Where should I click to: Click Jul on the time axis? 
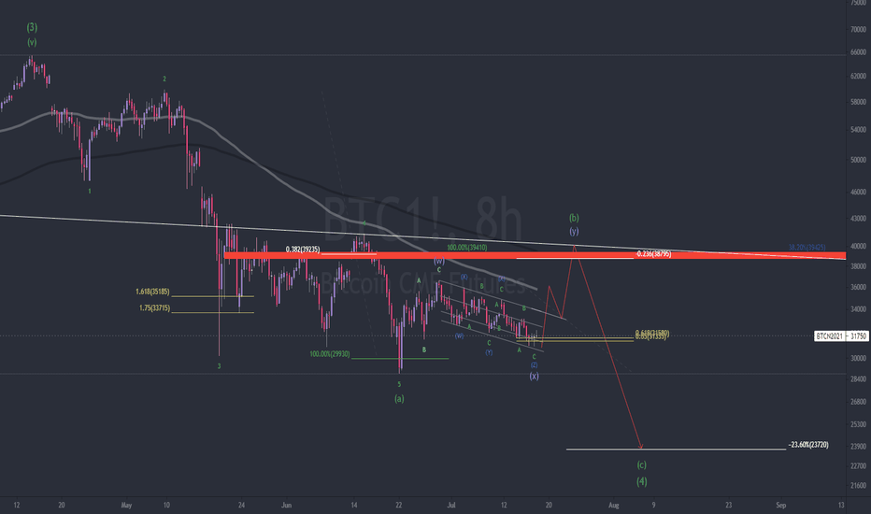tap(451, 505)
